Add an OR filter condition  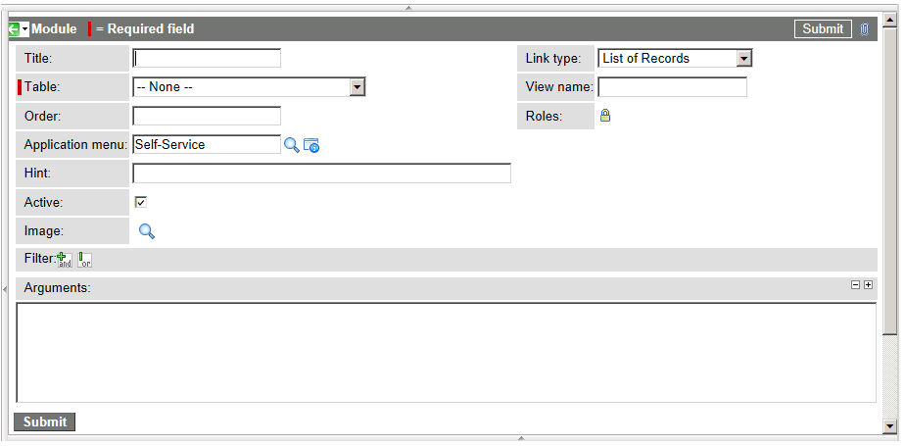tap(84, 260)
